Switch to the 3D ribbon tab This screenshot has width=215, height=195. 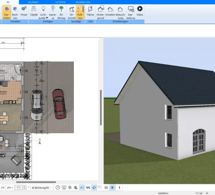coord(8,2)
